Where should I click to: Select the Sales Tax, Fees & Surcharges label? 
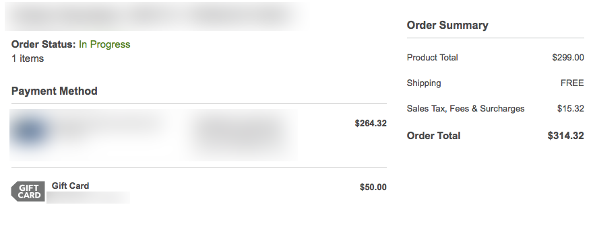click(x=466, y=109)
